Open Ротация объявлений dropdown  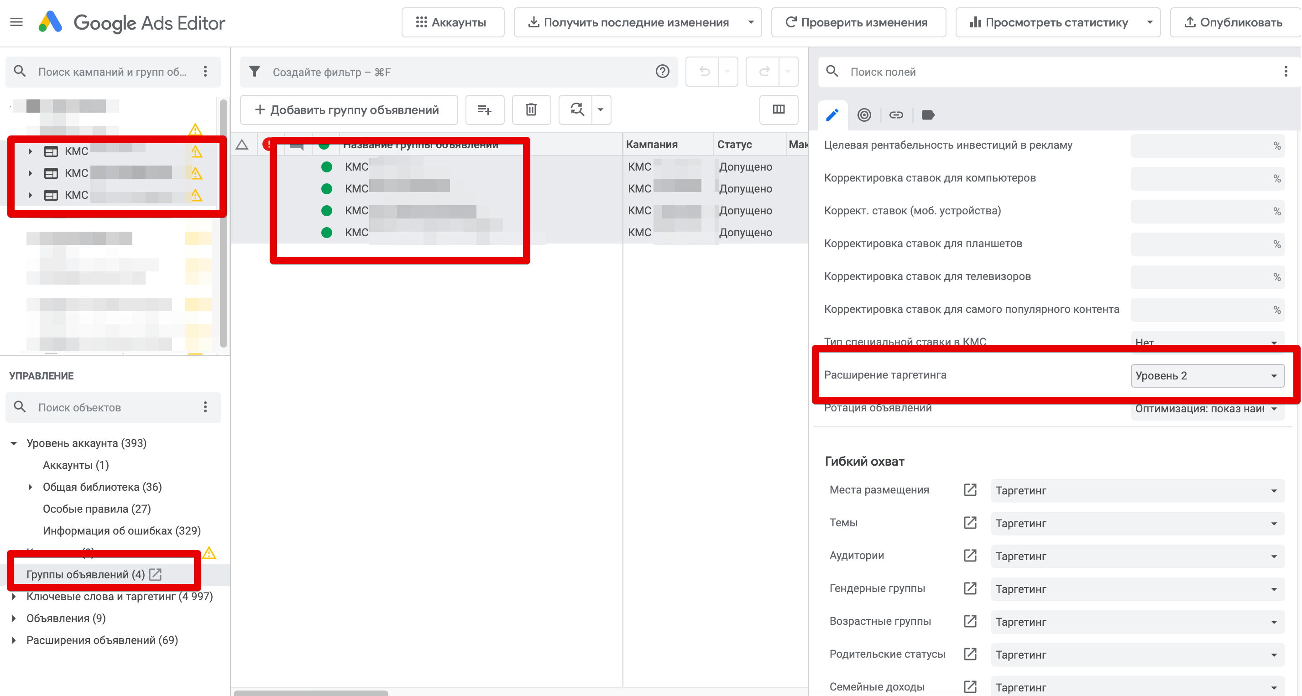coord(1207,408)
